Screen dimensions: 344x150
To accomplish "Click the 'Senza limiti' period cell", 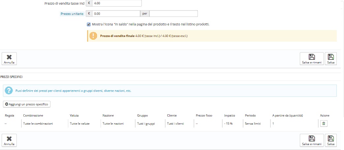I will (253, 123).
